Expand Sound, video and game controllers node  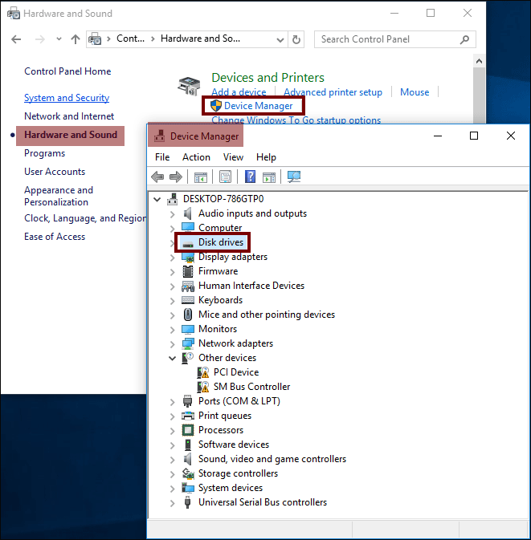pos(173,460)
